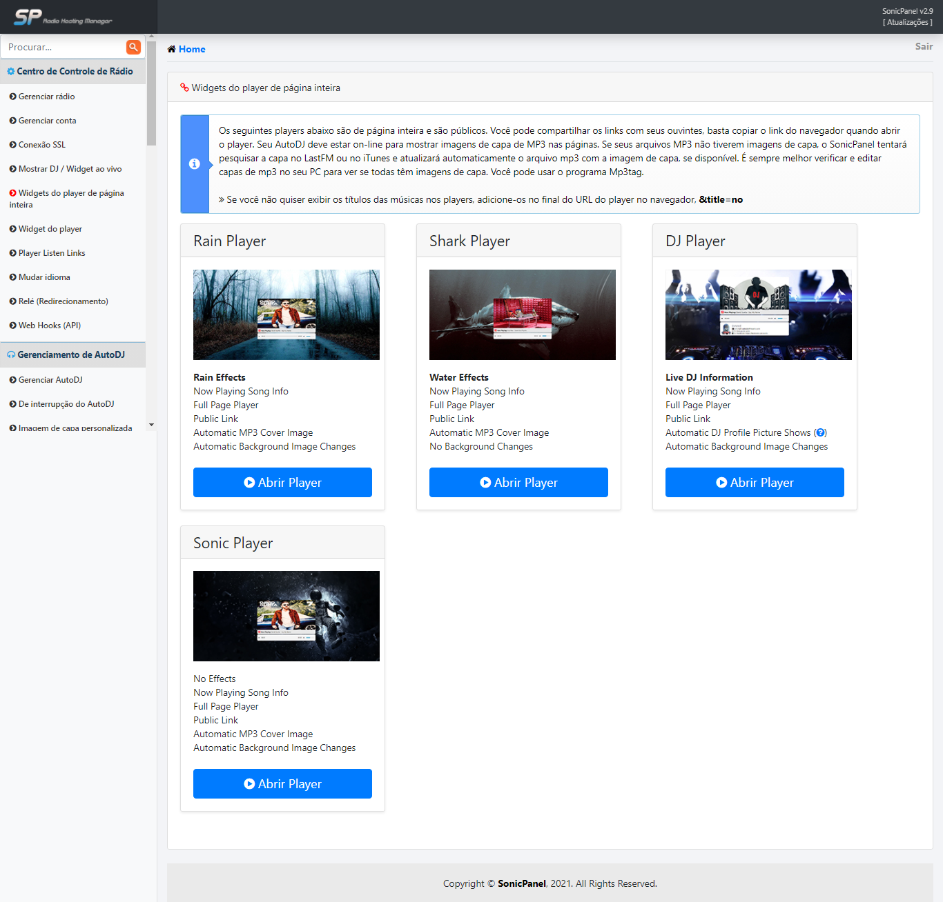Image resolution: width=943 pixels, height=902 pixels.
Task: Click the blue info icon in notice box
Action: [x=195, y=163]
